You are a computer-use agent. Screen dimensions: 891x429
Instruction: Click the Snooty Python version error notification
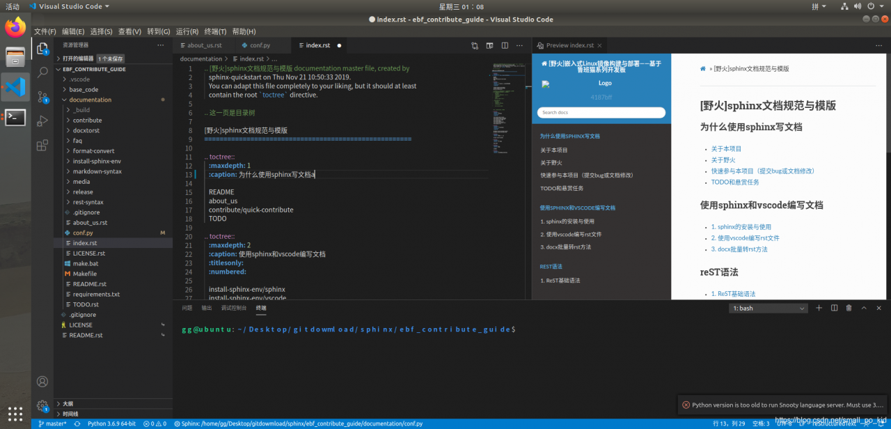point(782,405)
